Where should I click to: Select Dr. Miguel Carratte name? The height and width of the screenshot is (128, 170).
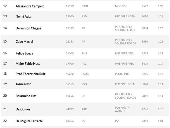[x=29, y=121]
